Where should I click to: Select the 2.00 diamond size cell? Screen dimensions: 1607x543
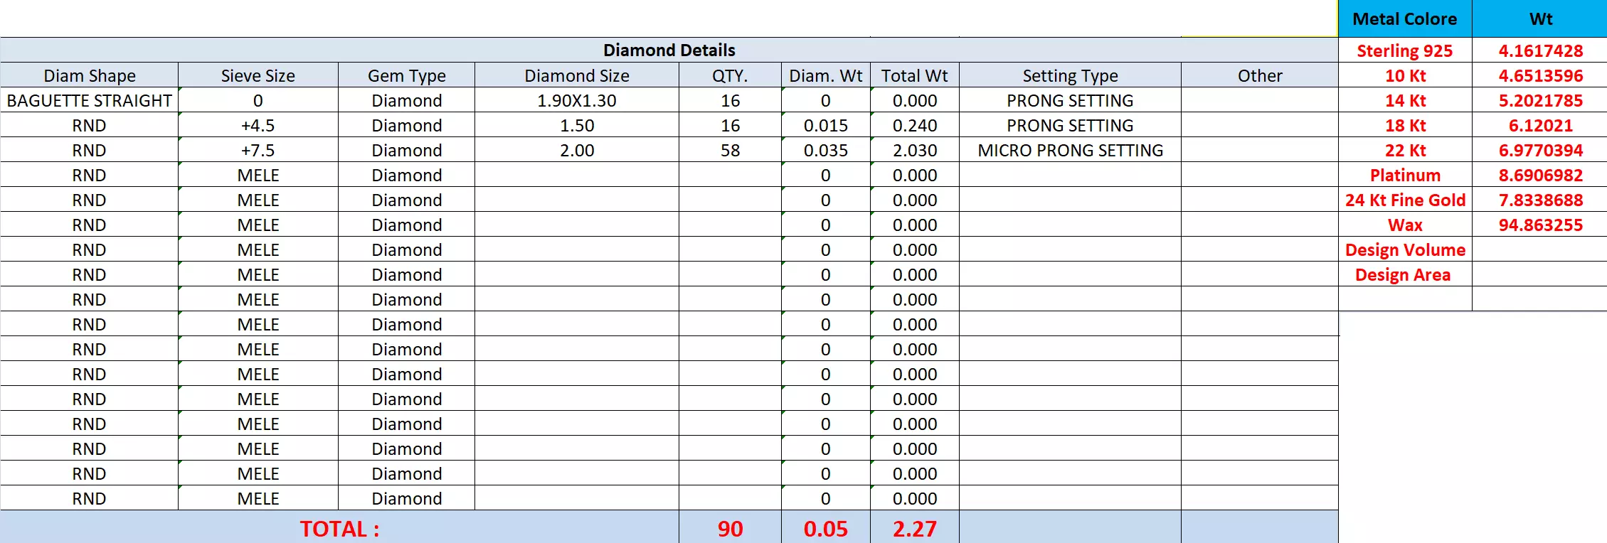tap(576, 150)
